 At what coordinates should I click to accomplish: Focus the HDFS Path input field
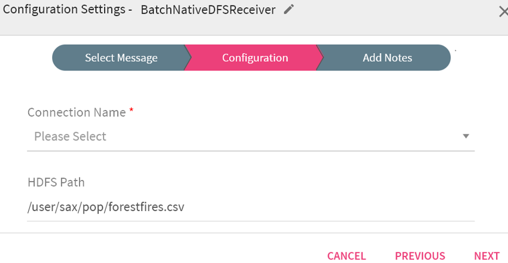click(x=251, y=207)
